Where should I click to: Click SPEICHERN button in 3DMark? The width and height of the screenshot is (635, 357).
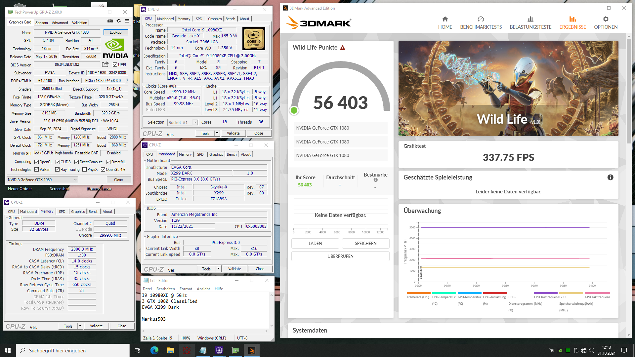tap(365, 243)
